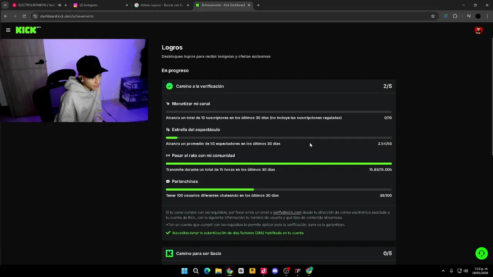Reload the page with the refresh button
This screenshot has height=277, width=493.
click(x=24, y=16)
